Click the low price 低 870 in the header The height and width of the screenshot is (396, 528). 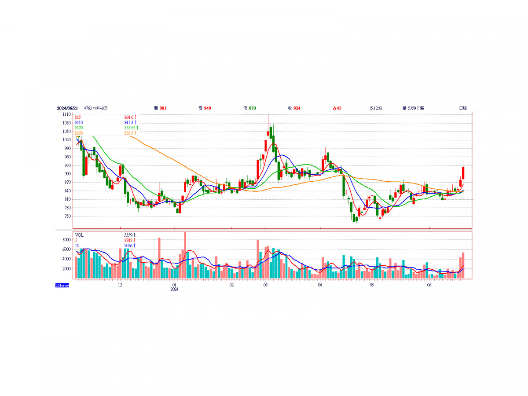tap(249, 108)
